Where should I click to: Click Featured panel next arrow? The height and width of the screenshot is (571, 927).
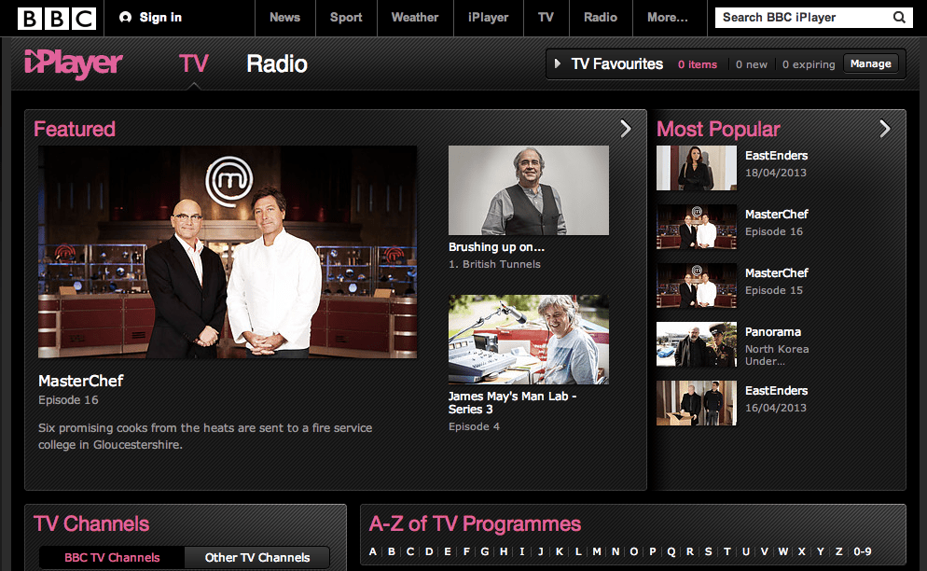click(x=626, y=129)
